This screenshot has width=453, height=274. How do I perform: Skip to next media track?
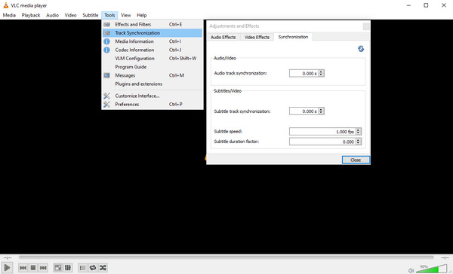pos(43,268)
